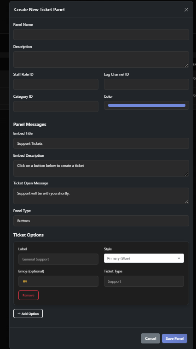Add a new ticket option
Screen dimensions: 196x349
pyautogui.click(x=28, y=314)
